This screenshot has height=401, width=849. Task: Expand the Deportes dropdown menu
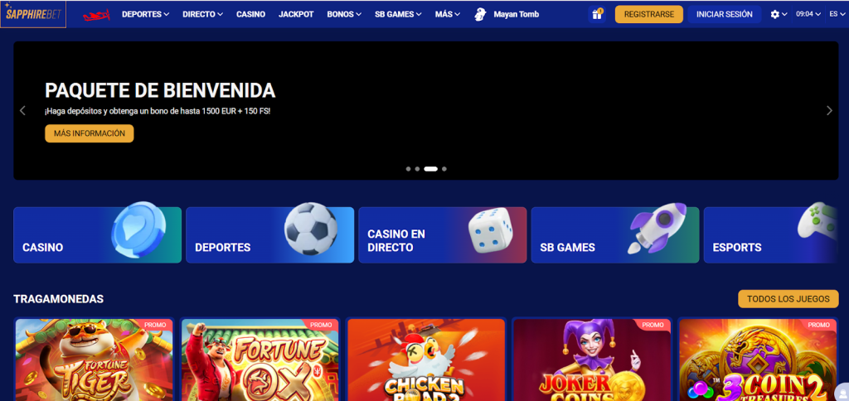click(x=145, y=15)
